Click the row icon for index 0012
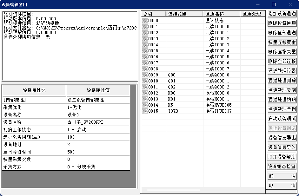The width and height of the screenshot is (299, 196). tap(145, 93)
